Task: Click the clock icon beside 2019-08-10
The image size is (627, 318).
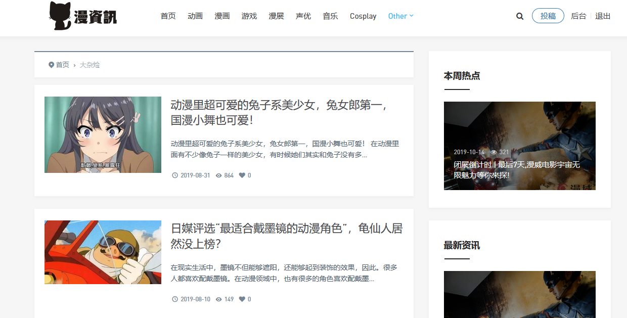Action: tap(175, 299)
